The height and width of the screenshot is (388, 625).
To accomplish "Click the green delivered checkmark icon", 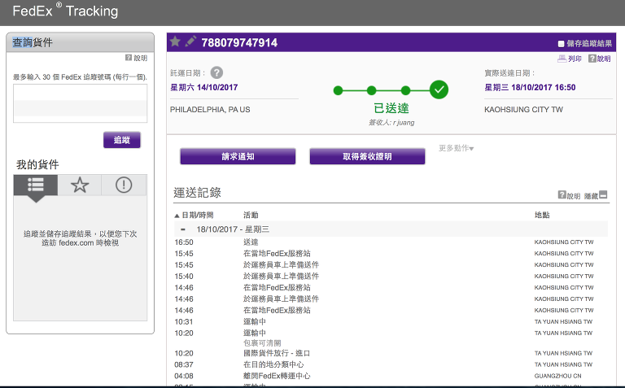I will pyautogui.click(x=439, y=89).
